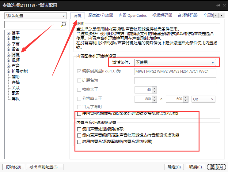Increase the frame rate value 40
Image resolution: width=228 pixels, height=172 pixels.
pos(154,88)
